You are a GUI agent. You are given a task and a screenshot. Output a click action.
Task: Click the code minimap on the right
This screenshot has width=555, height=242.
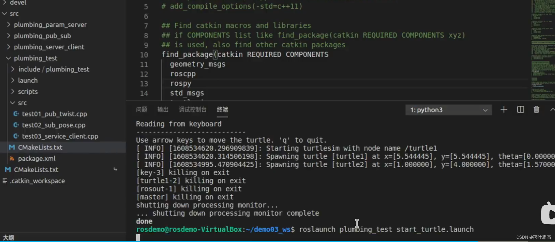coord(543,50)
